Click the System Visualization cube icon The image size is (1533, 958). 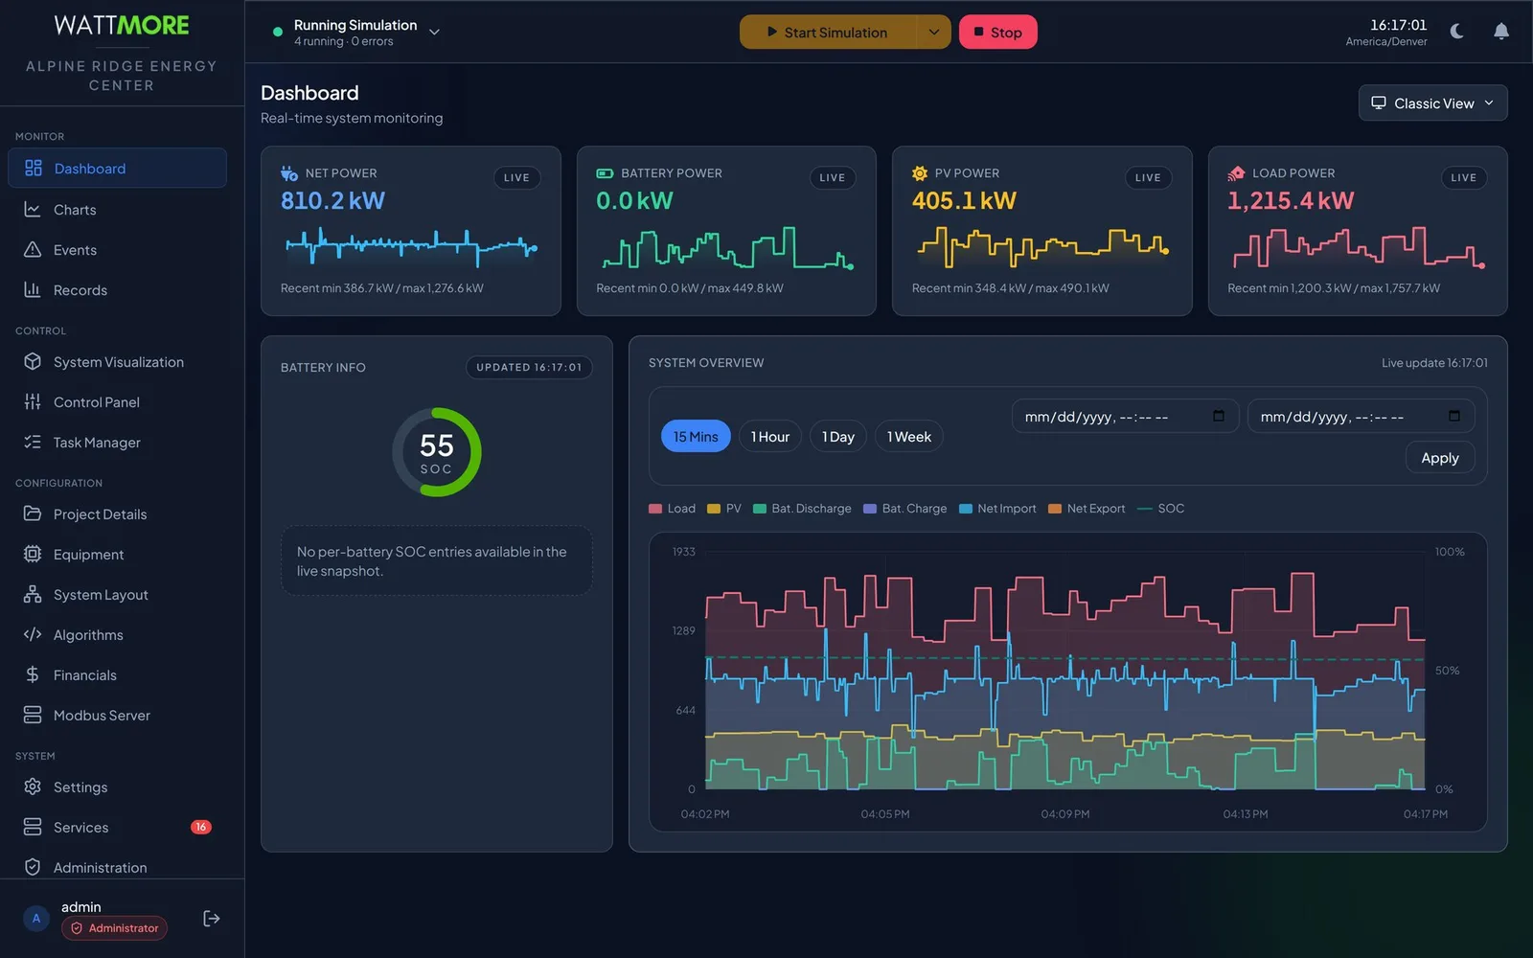coord(33,361)
